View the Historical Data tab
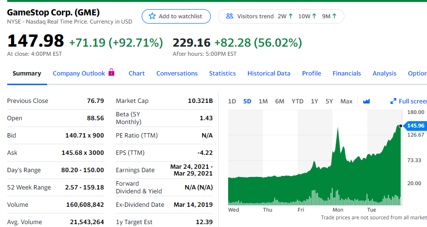This screenshot has width=427, height=227. [x=269, y=73]
